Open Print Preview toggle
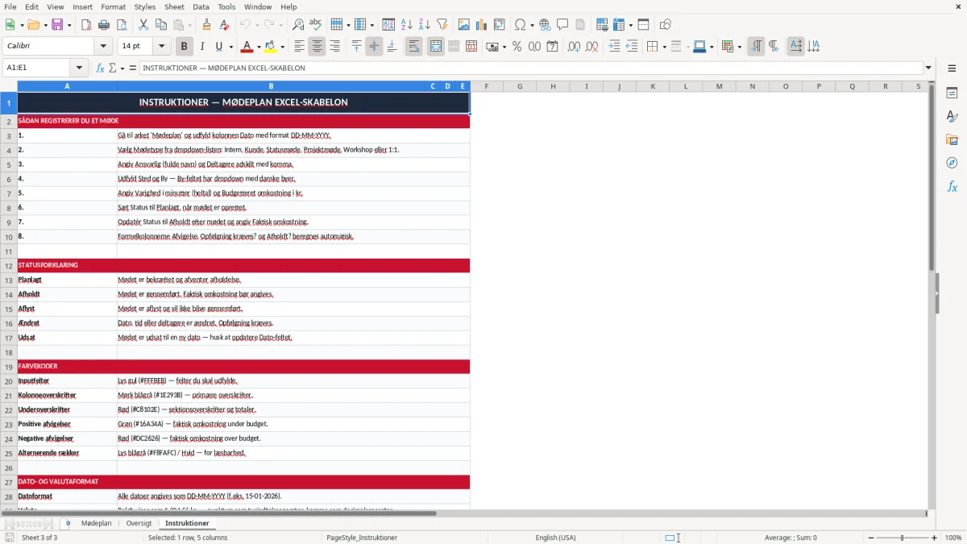 pos(122,25)
